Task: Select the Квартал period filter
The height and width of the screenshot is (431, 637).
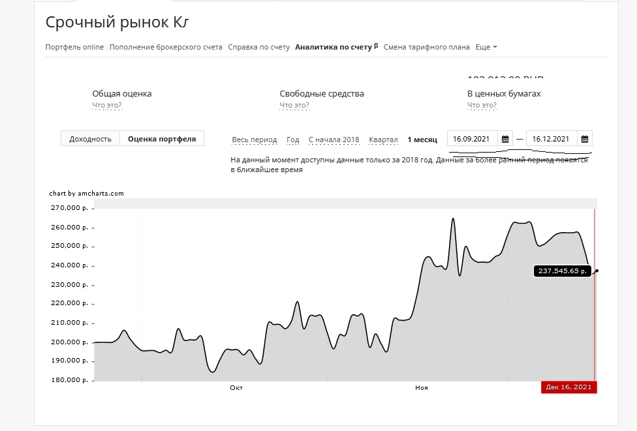Action: tap(383, 140)
